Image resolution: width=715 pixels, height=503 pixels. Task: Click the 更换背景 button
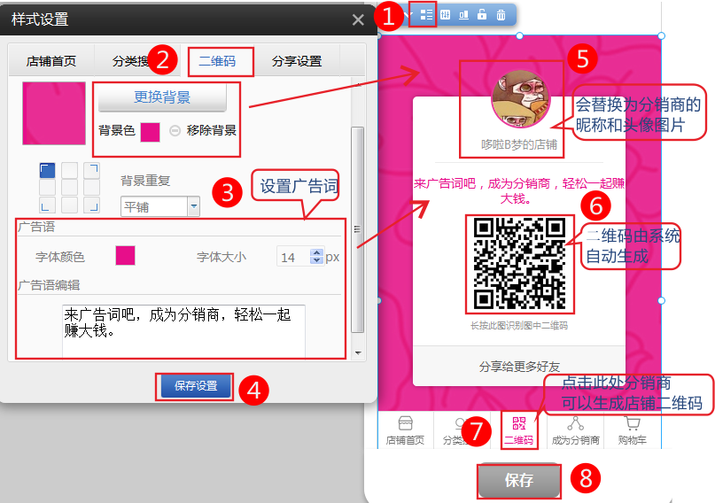coord(162,97)
